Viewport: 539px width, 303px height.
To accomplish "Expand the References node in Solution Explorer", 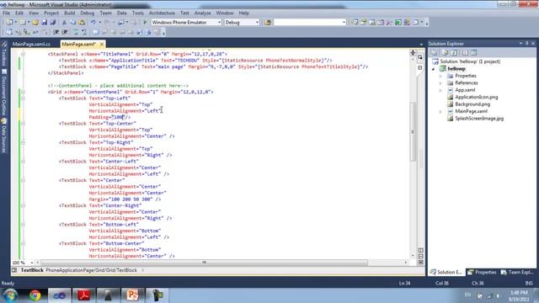I will point(441,83).
